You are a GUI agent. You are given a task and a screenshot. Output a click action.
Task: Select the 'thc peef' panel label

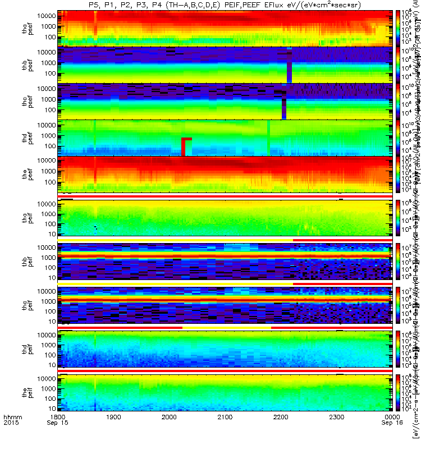coord(28,102)
